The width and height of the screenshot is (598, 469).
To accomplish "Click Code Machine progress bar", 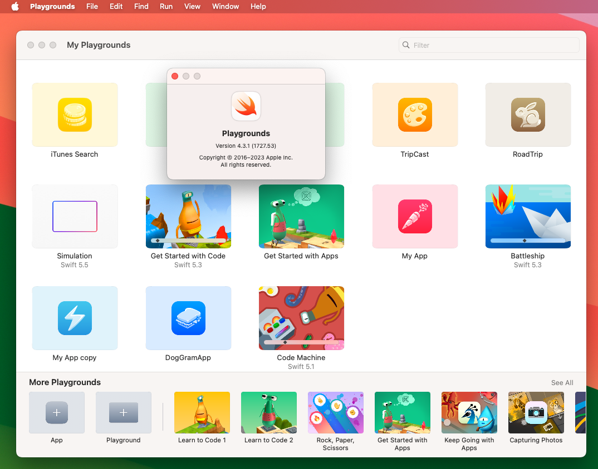I will (x=301, y=342).
